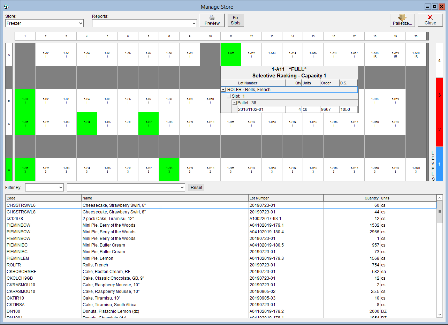
Task: Sort the list by Quantity column header
Action: [351, 198]
